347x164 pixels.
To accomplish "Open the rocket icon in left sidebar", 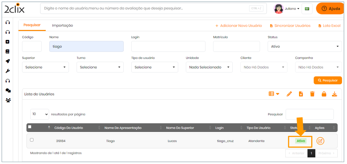I will 8,61.
